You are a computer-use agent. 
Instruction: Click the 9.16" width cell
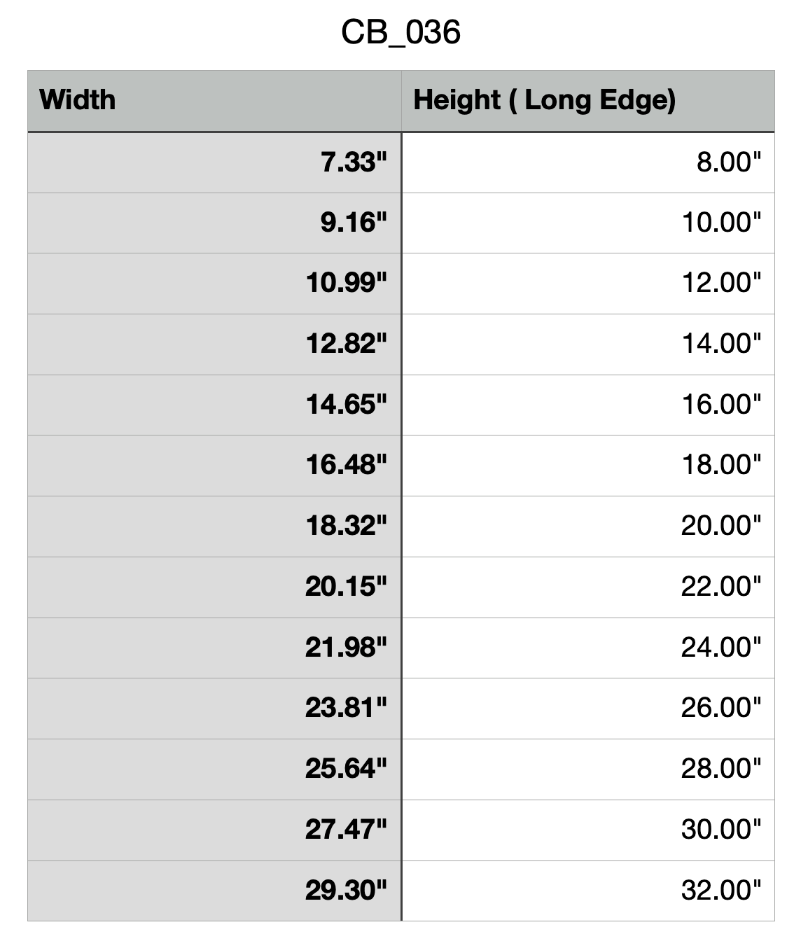tap(354, 223)
